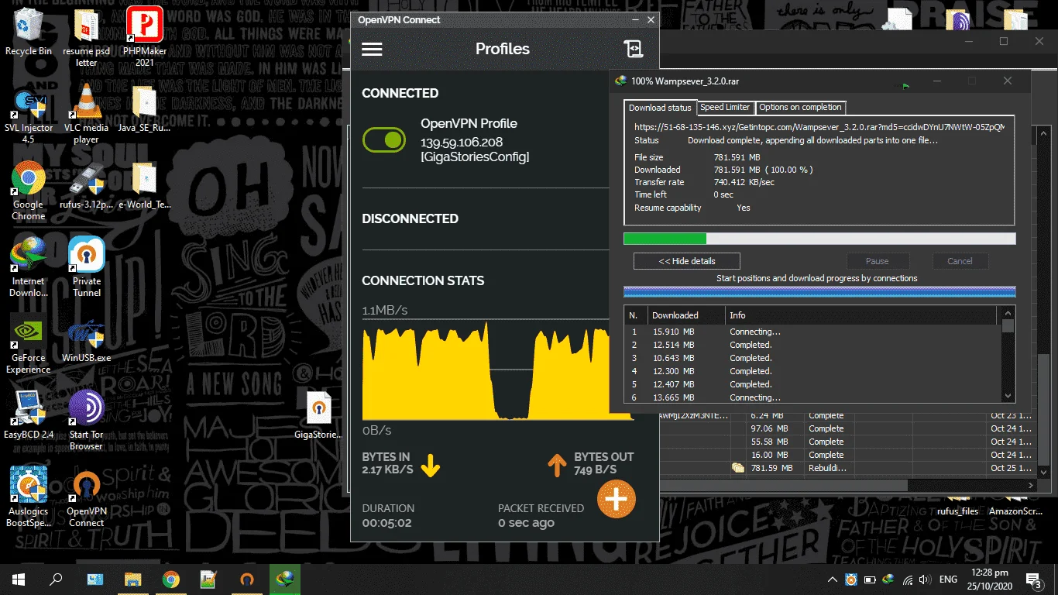Click the blue connections progress bar

[x=819, y=292]
